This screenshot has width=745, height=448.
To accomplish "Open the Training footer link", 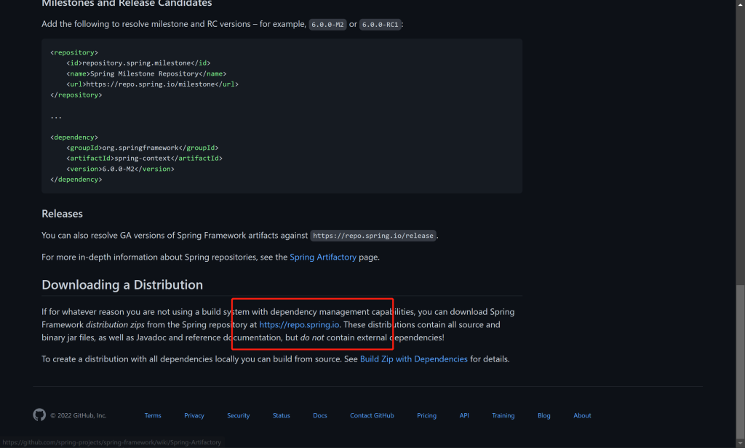I will coord(503,415).
